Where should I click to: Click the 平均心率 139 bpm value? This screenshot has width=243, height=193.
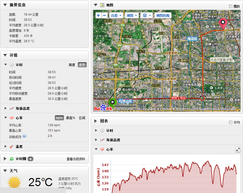tap(54, 125)
